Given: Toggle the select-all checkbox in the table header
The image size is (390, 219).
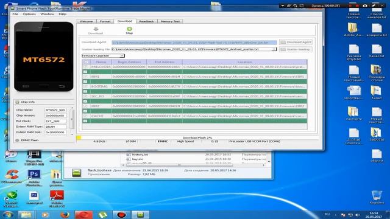Looking at the screenshot, I should coord(86,62).
